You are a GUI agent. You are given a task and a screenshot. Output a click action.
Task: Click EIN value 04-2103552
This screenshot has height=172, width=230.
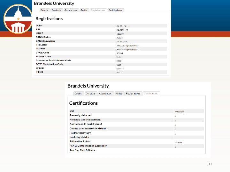[122, 30]
